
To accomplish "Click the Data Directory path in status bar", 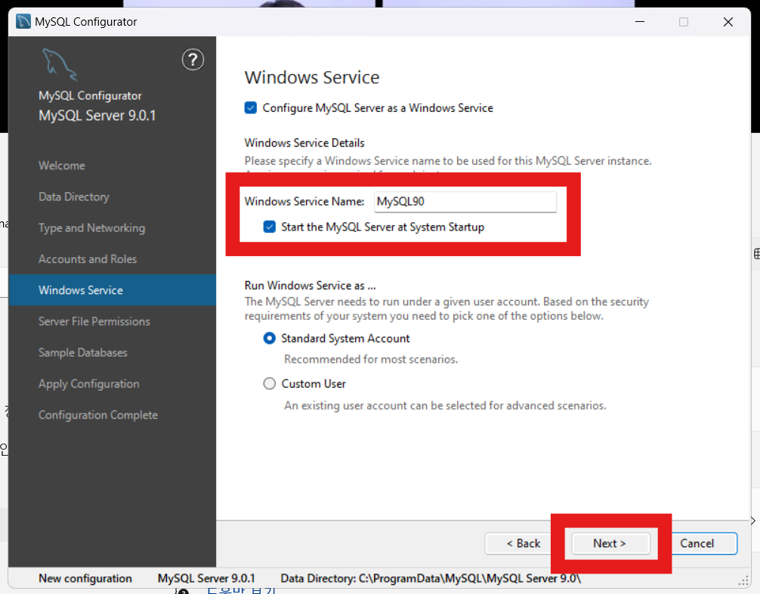I will click(x=431, y=578).
